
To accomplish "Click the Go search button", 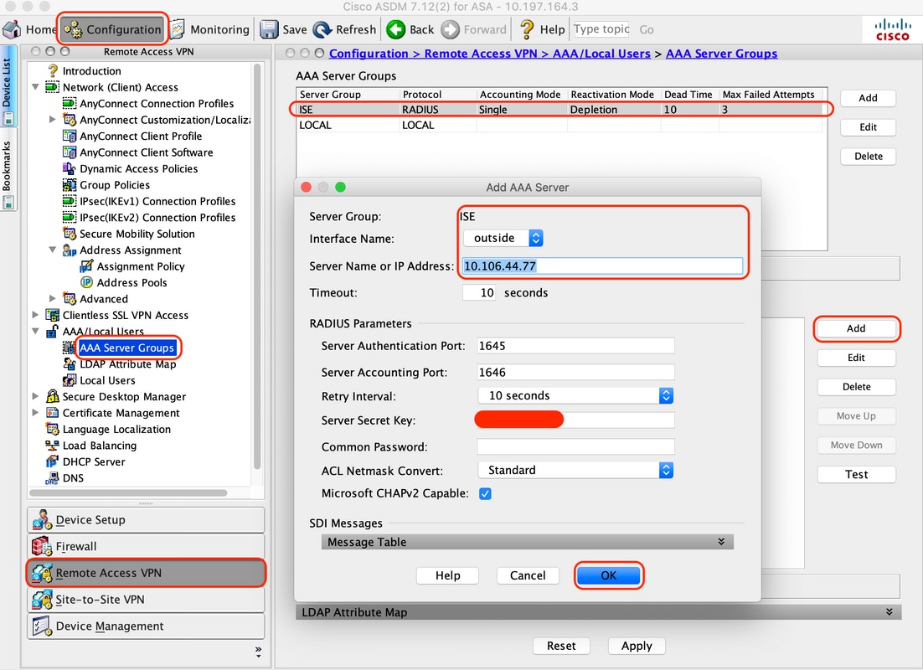I will point(647,29).
